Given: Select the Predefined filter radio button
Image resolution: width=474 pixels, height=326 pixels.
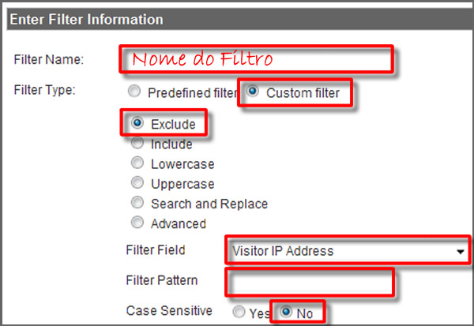Looking at the screenshot, I should [x=134, y=92].
